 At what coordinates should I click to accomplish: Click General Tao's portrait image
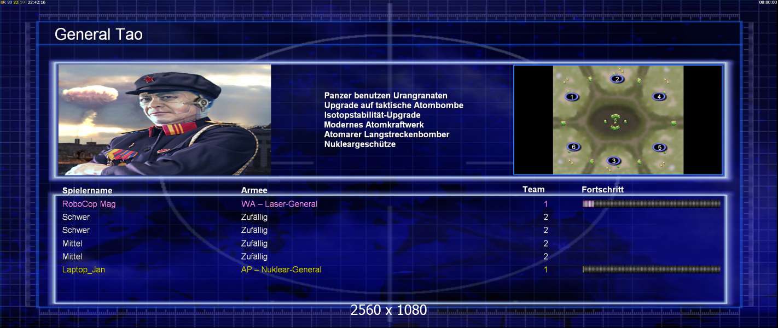[165, 120]
